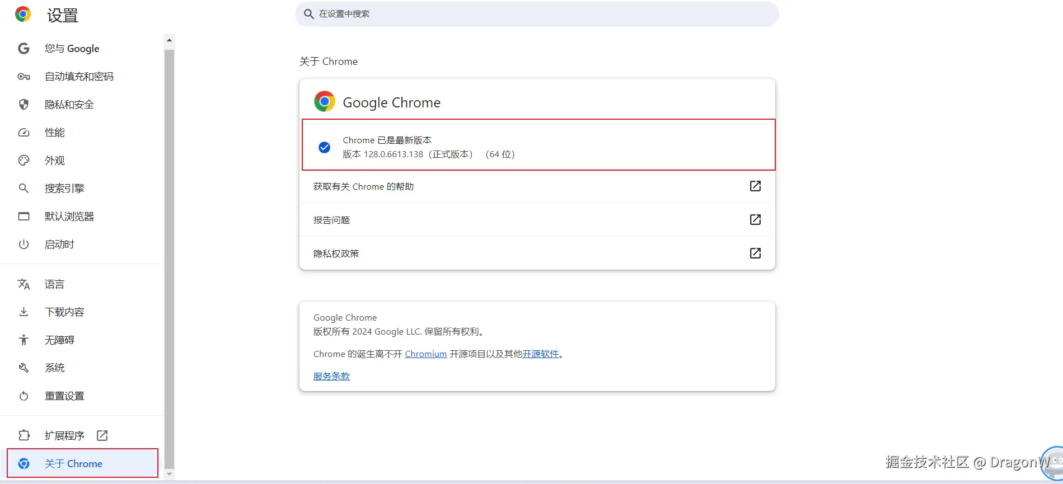Click the external-link icon for Report an issue
The width and height of the screenshot is (1063, 484).
[755, 219]
